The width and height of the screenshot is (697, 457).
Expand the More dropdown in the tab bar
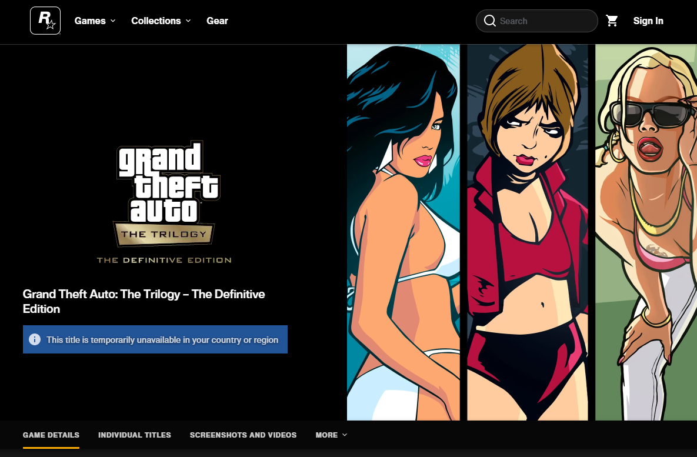(x=331, y=435)
